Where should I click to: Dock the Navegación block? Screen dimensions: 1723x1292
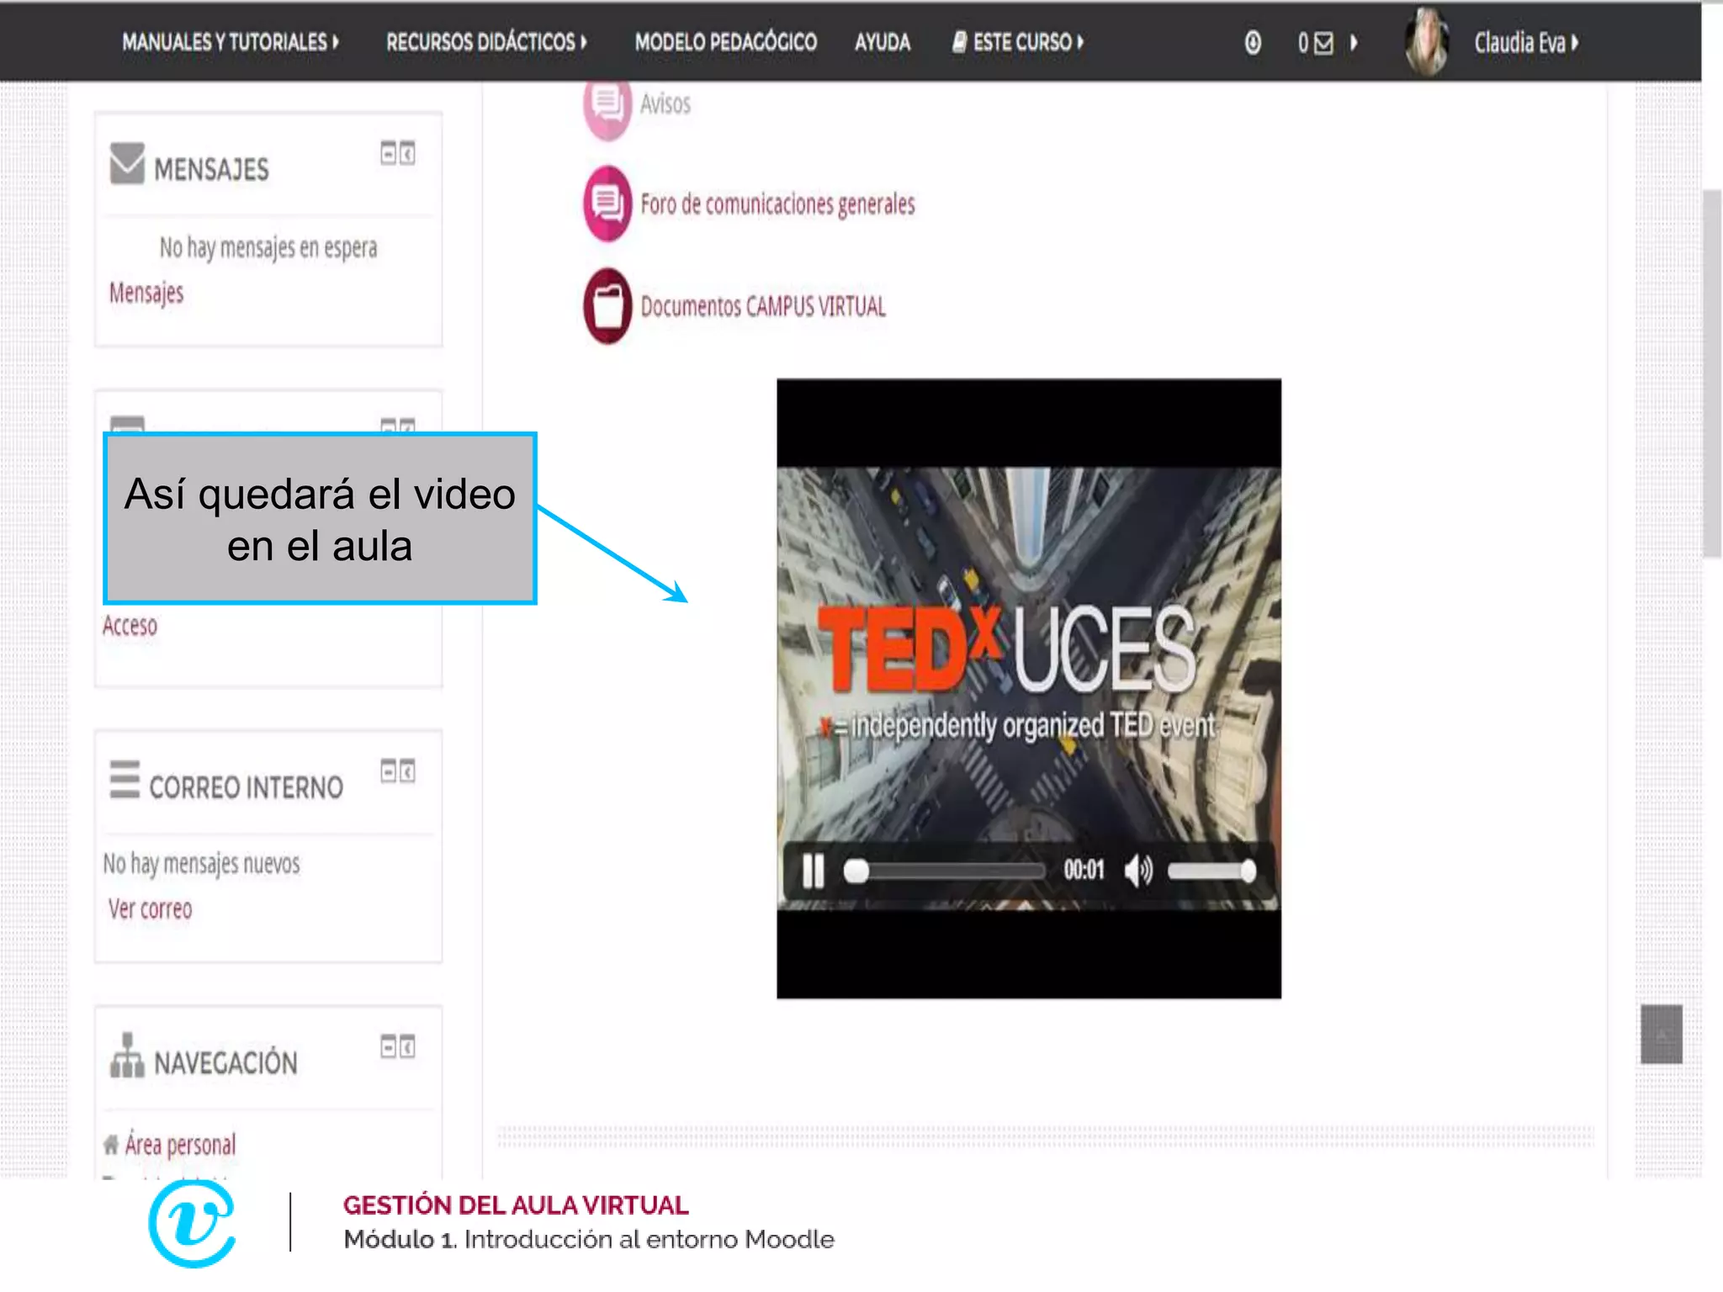pyautogui.click(x=407, y=1046)
